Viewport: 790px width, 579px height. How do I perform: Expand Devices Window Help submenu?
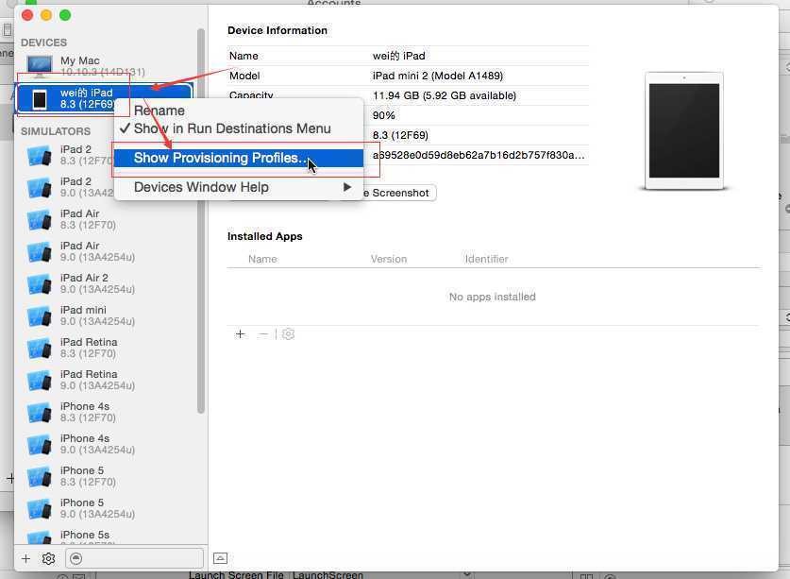pyautogui.click(x=238, y=187)
